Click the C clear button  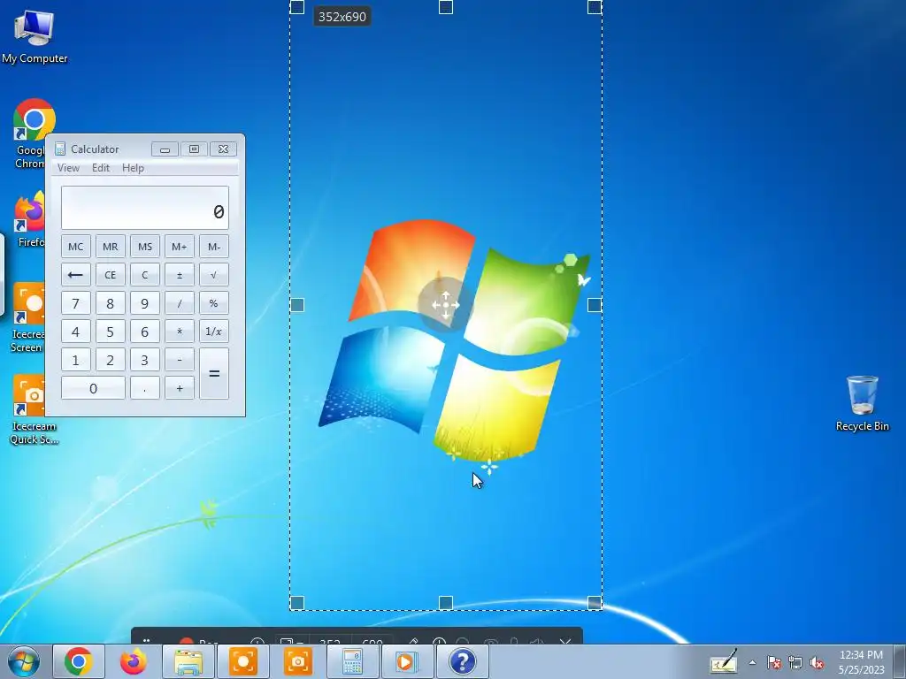tap(145, 275)
